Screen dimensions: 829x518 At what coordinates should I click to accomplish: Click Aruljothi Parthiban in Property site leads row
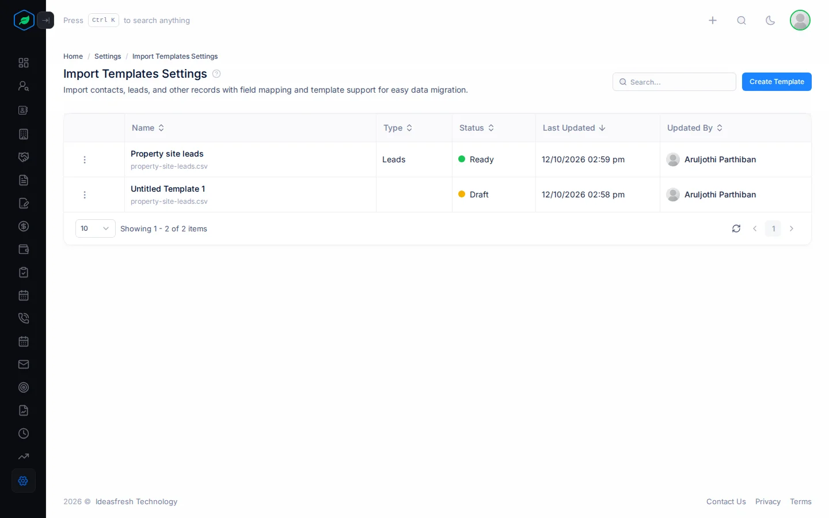coord(720,159)
